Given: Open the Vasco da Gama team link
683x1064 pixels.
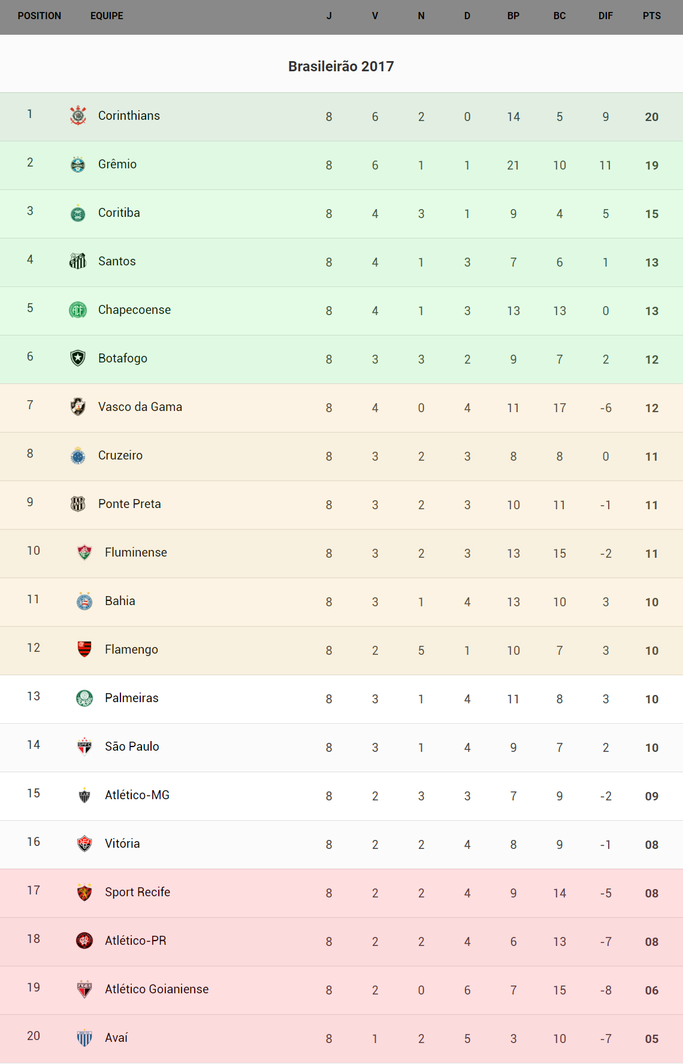Looking at the screenshot, I should pyautogui.click(x=140, y=407).
